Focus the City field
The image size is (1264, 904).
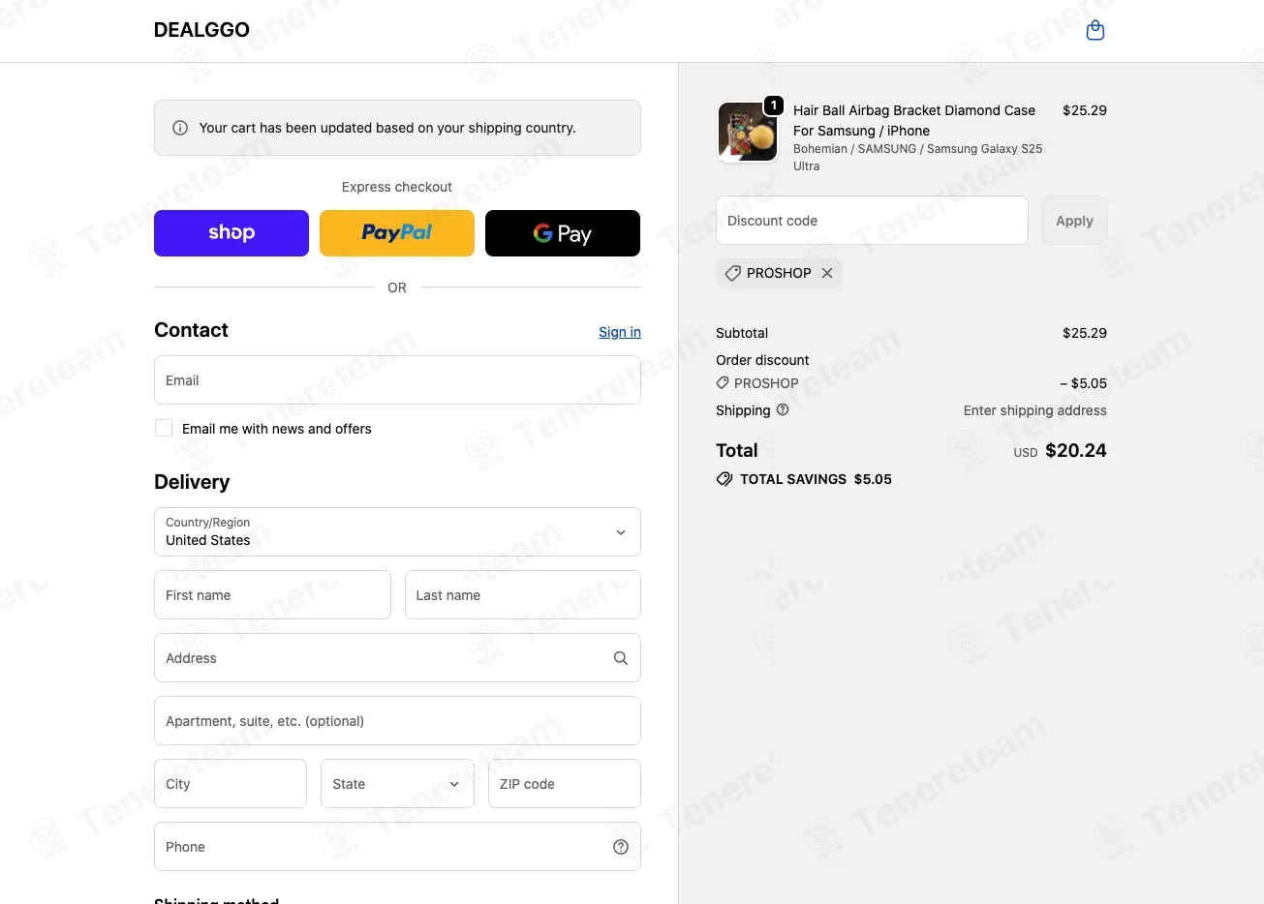point(231,784)
